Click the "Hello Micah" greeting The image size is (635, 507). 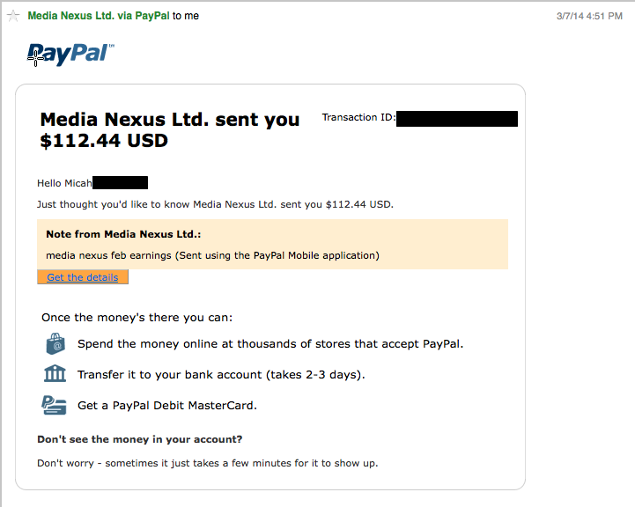click(65, 183)
